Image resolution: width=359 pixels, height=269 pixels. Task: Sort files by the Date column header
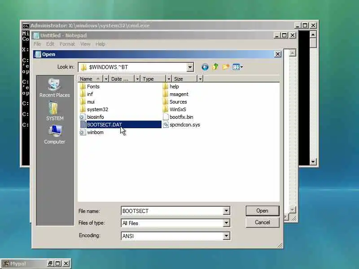point(122,79)
